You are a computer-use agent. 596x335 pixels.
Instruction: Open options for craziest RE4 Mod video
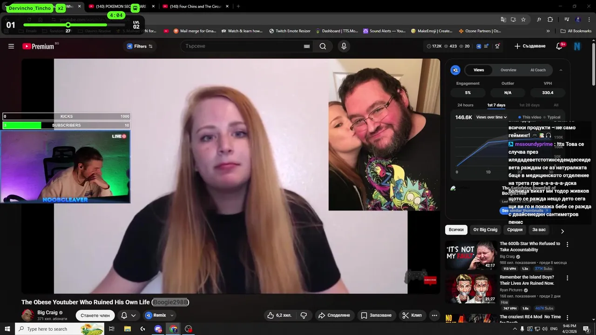click(x=567, y=318)
